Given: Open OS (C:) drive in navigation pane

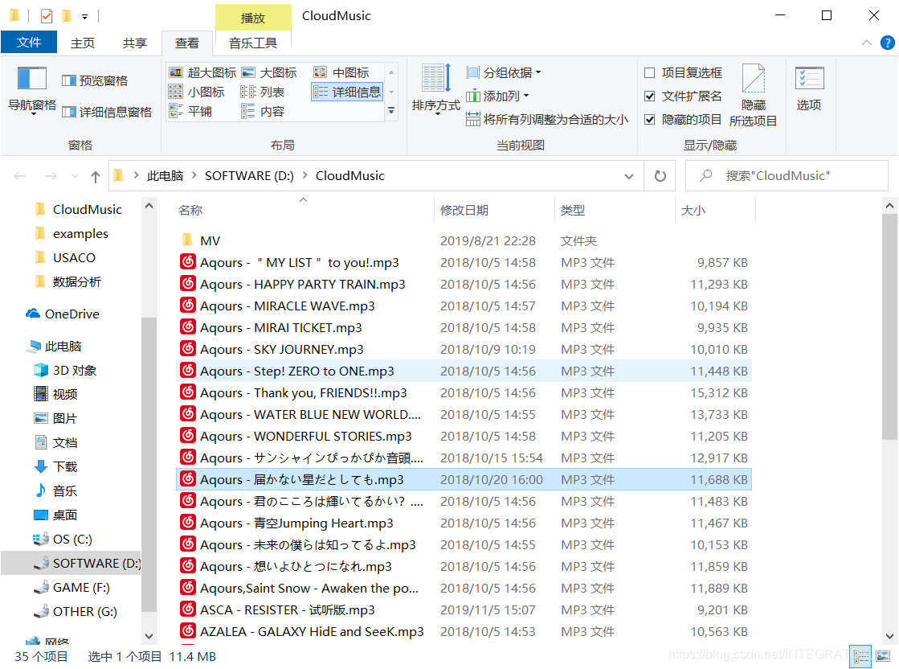Looking at the screenshot, I should (63, 540).
